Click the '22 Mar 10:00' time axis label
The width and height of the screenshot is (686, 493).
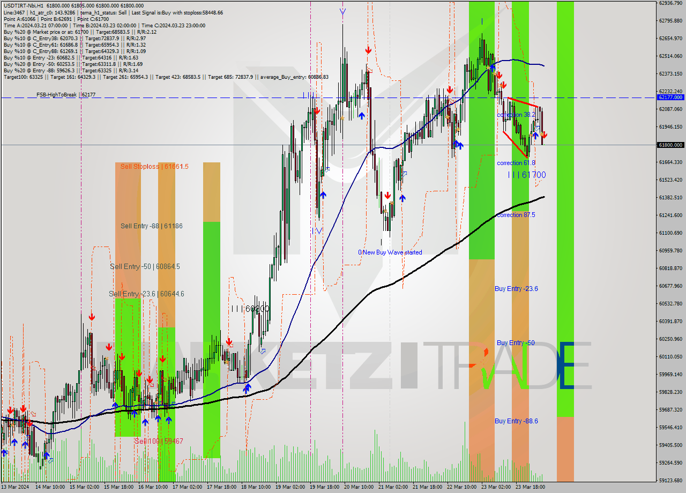click(461, 487)
